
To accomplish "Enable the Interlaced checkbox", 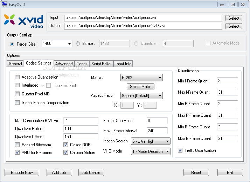I will pos(17,85).
